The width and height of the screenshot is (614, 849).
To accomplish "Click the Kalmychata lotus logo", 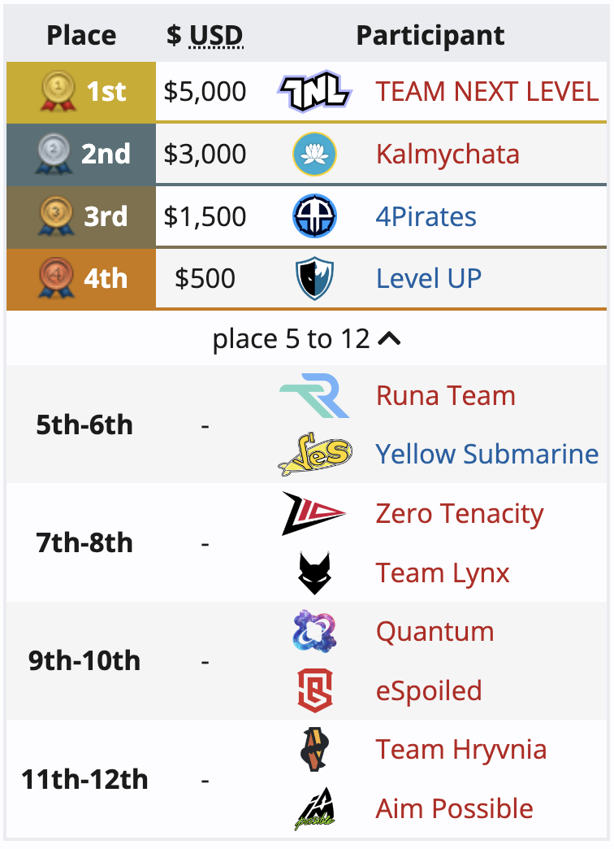I will point(314,154).
